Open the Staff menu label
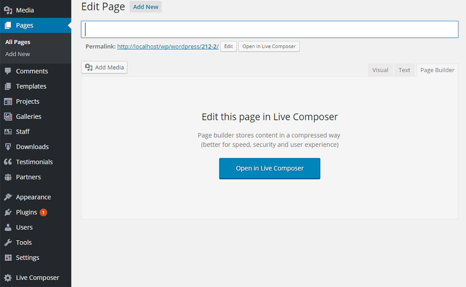The width and height of the screenshot is (466, 287). [x=23, y=132]
